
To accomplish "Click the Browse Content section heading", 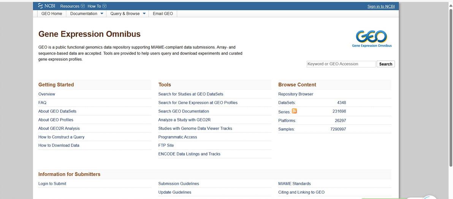I will click(297, 84).
